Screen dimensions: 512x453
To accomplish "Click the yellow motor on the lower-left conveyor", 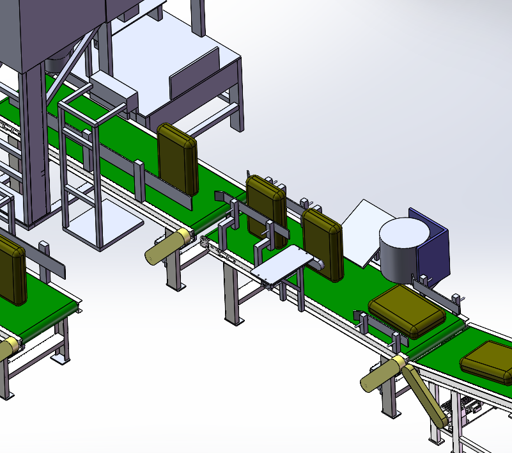I will point(9,349).
